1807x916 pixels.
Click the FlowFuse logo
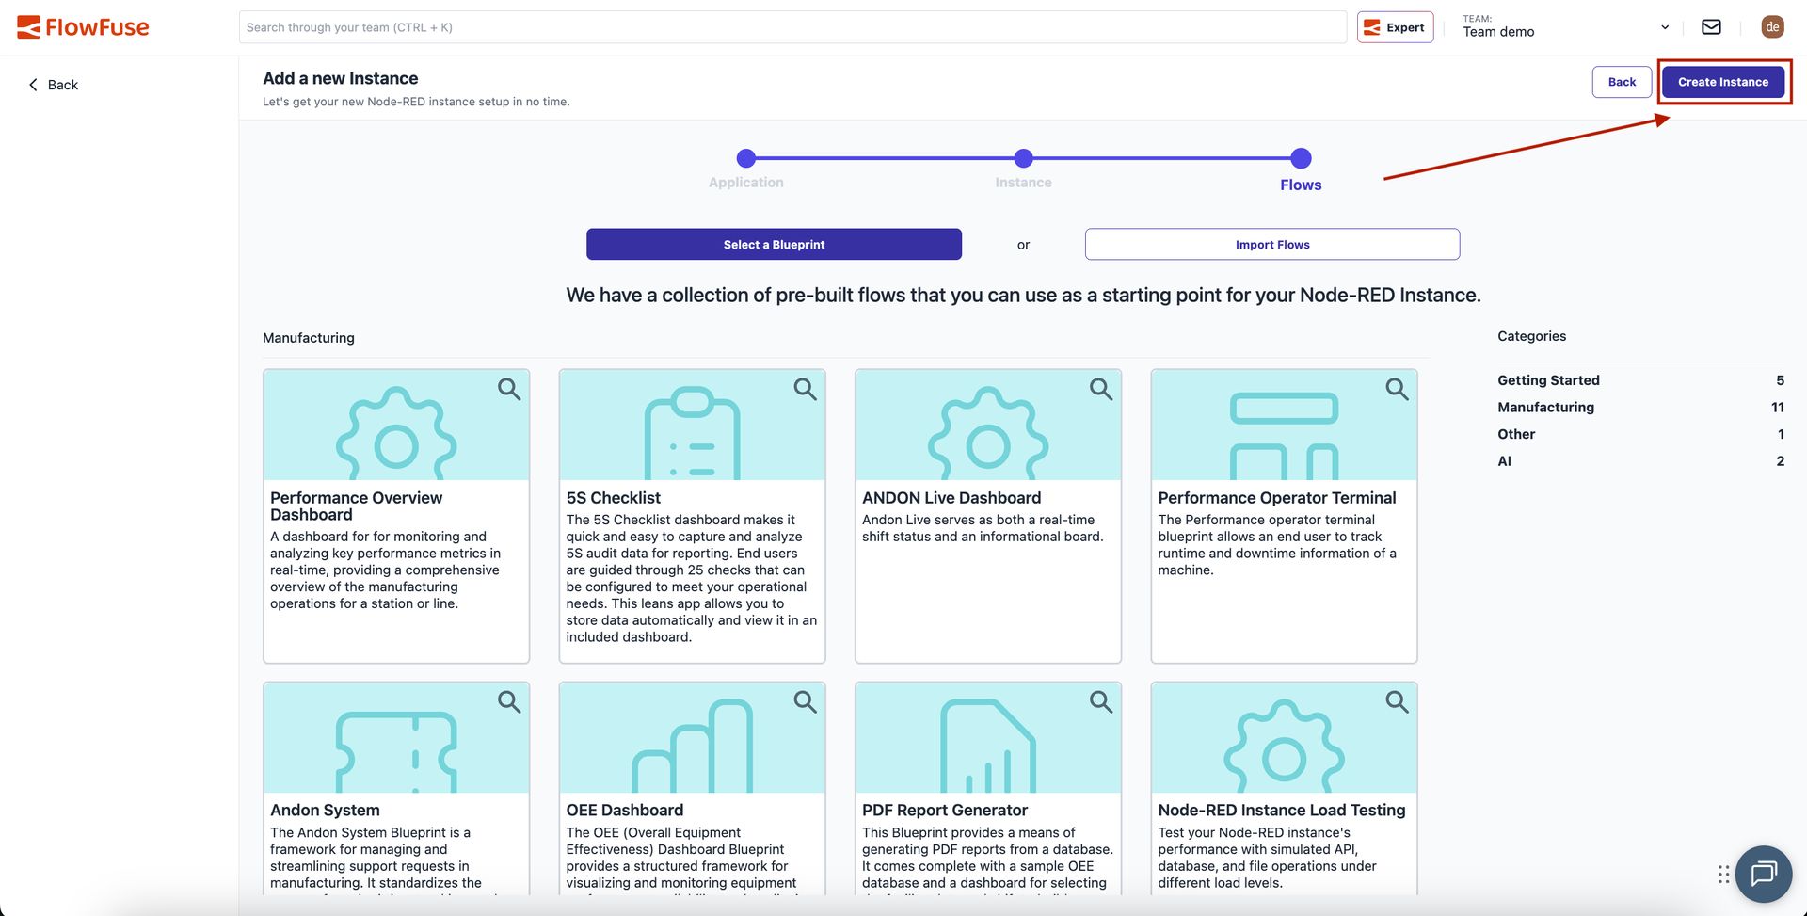click(83, 27)
